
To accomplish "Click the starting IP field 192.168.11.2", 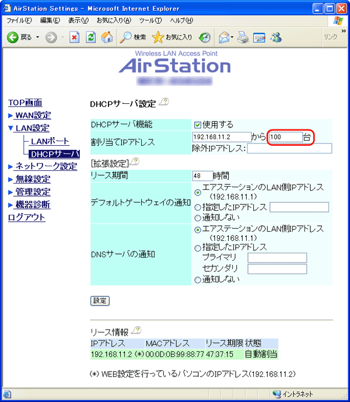I will (222, 137).
